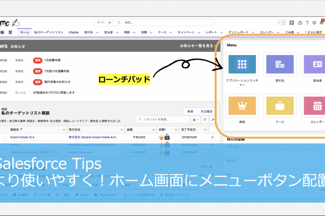Open the SF勉強会を7月7日に開催します news item

[x=54, y=93]
